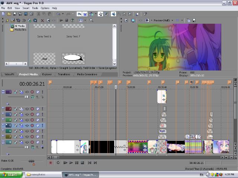Toggle Loop Playback in transport bar
This screenshot has height=178, width=238.
click(x=58, y=163)
